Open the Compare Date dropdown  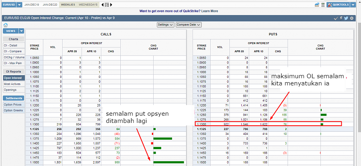(189, 25)
